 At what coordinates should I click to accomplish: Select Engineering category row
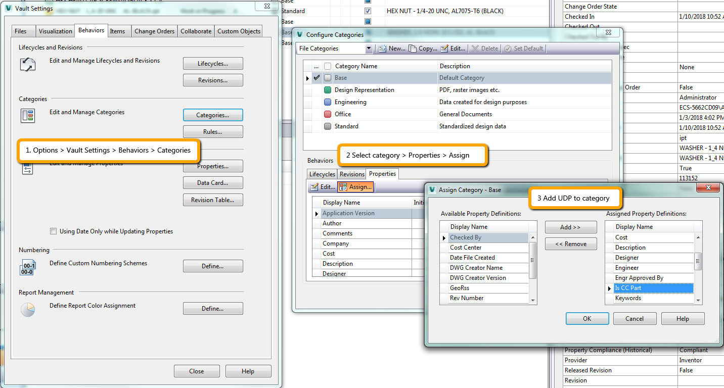(x=458, y=102)
